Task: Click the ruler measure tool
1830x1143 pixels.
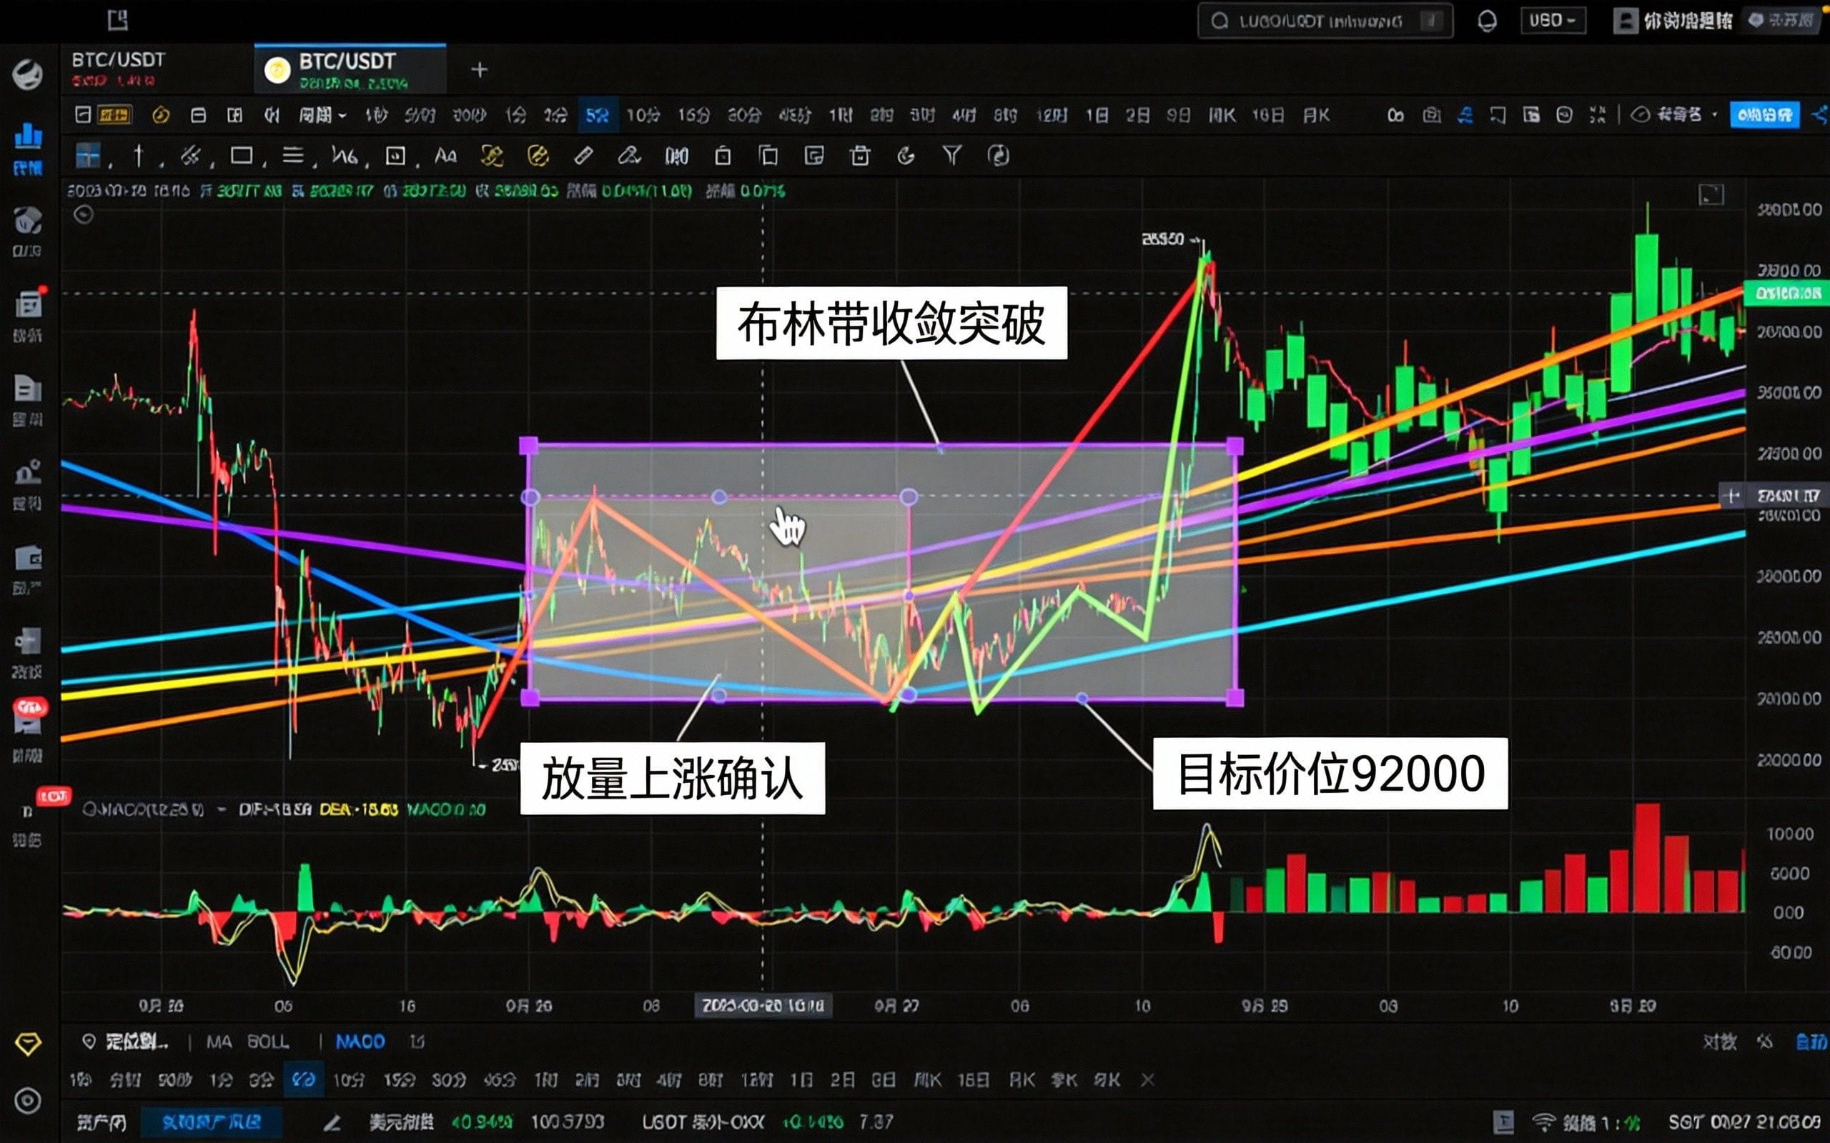Action: 583,156
